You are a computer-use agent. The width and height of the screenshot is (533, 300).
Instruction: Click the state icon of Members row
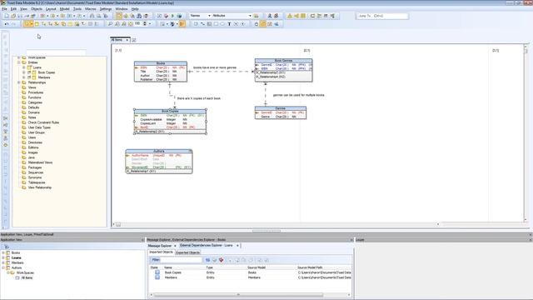(157, 277)
